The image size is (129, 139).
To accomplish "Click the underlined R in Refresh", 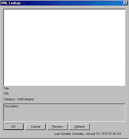I will [x=75, y=127].
